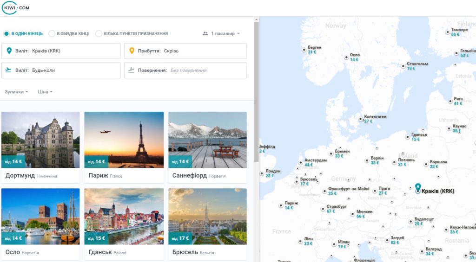
Task: Open the Саннефіорд destination card photo
Action: [x=208, y=140]
